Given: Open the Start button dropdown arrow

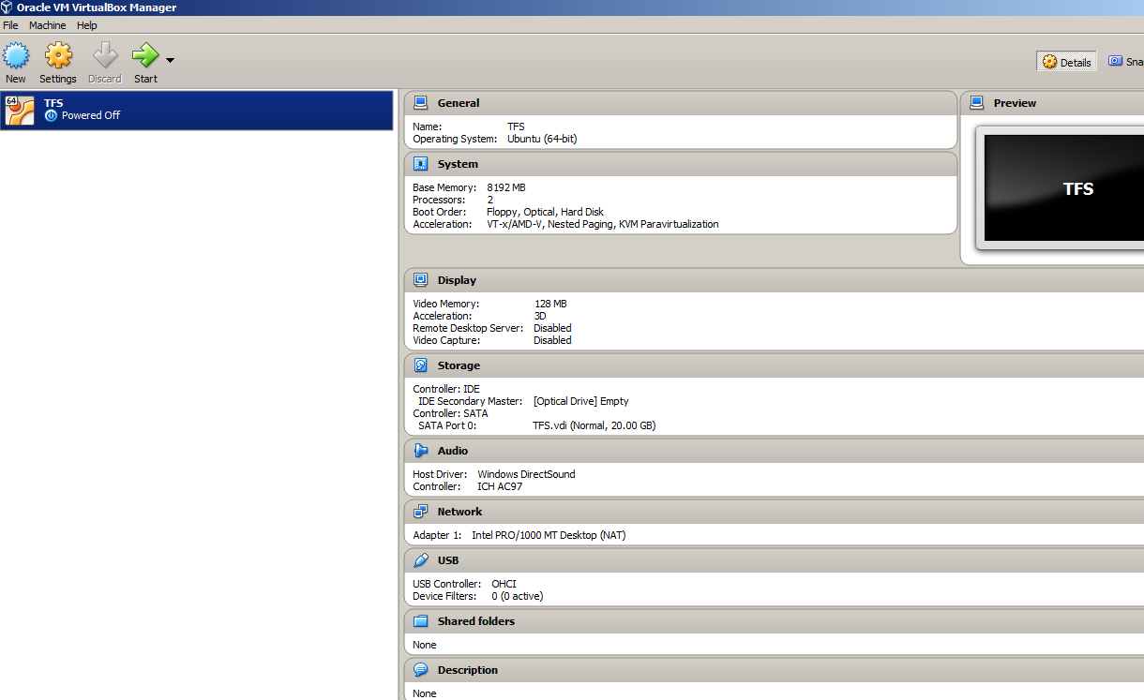Looking at the screenshot, I should (170, 60).
